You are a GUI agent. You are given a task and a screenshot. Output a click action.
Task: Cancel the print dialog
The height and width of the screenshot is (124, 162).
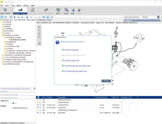pyautogui.click(x=106, y=81)
